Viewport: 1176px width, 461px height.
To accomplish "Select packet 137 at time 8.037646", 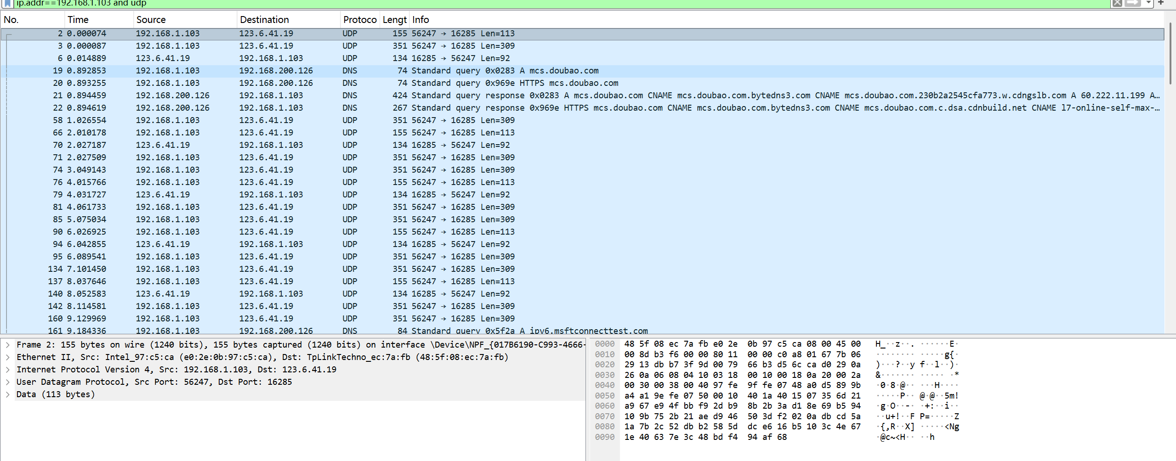I will coord(582,281).
